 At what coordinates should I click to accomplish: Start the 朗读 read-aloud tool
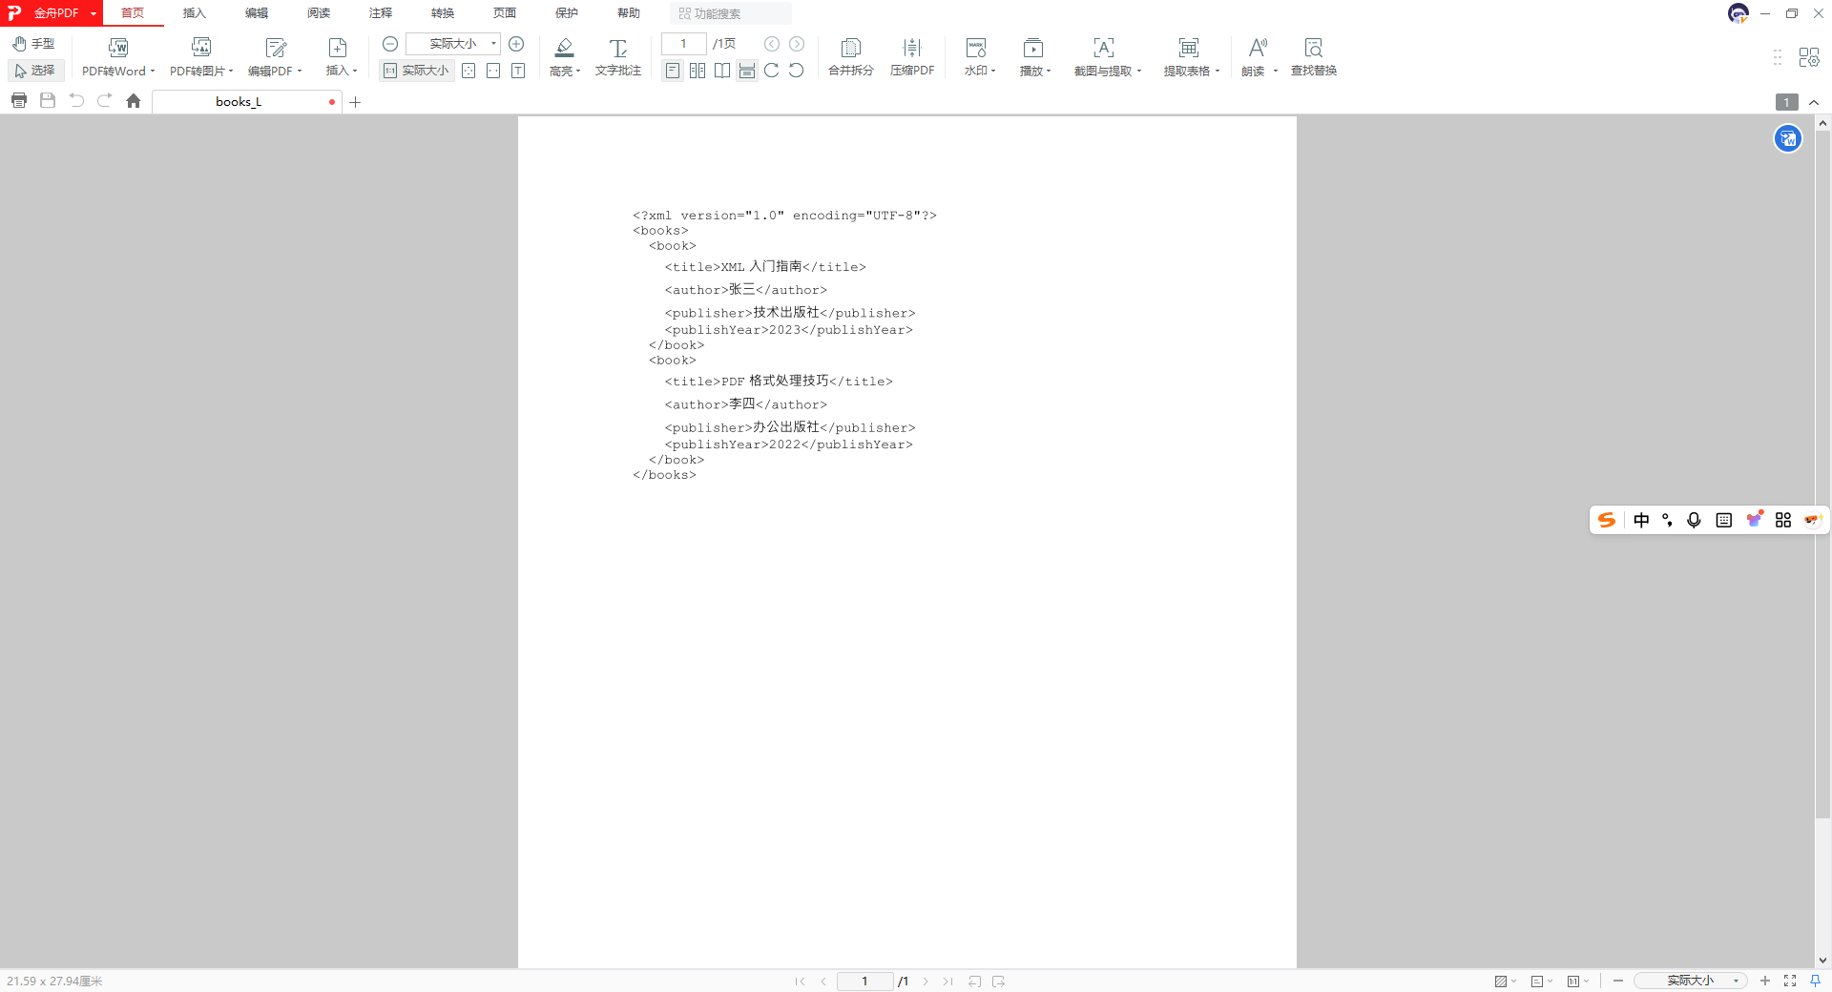(1256, 57)
